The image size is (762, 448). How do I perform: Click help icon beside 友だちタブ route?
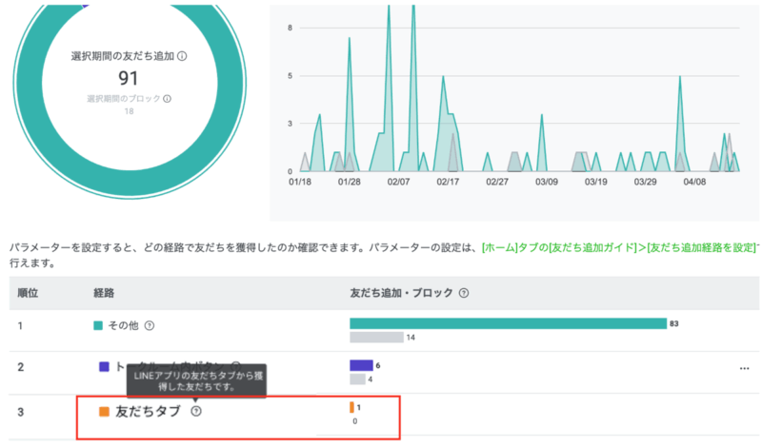(196, 411)
